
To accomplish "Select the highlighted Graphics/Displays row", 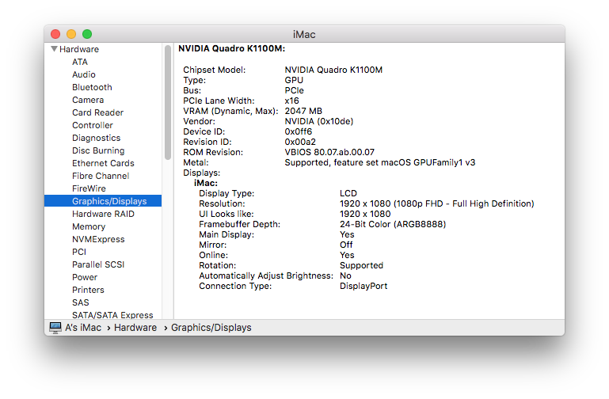I will [x=103, y=201].
